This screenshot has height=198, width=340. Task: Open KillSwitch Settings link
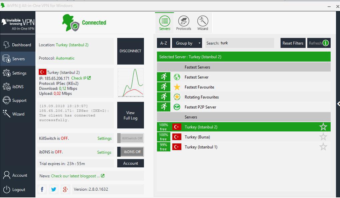tap(105, 138)
